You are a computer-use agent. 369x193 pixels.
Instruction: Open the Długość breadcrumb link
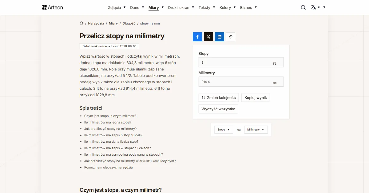pos(129,23)
